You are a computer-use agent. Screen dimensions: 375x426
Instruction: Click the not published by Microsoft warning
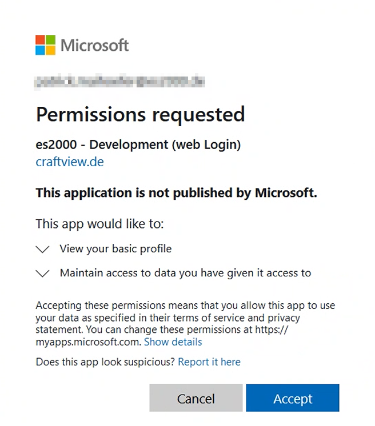[x=176, y=192]
